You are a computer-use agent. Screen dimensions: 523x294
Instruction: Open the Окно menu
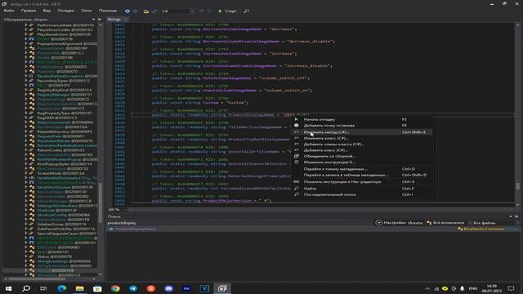tap(87, 11)
